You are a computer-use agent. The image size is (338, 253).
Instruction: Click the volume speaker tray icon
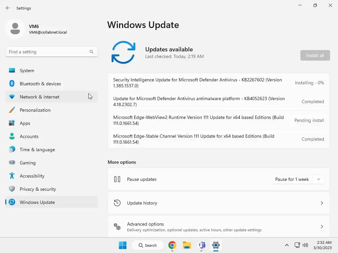tap(305, 245)
